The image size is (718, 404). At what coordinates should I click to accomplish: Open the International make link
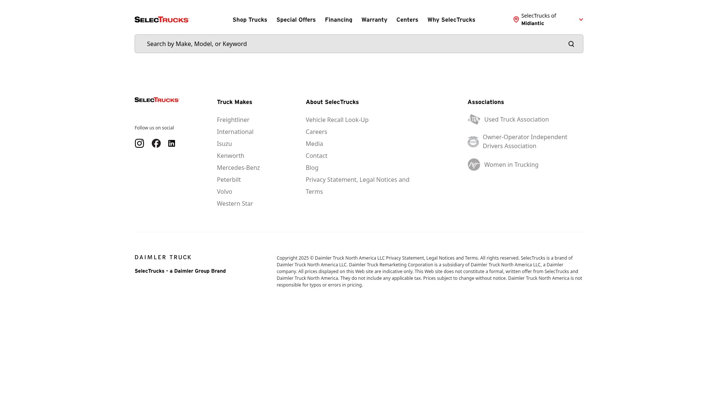(235, 132)
